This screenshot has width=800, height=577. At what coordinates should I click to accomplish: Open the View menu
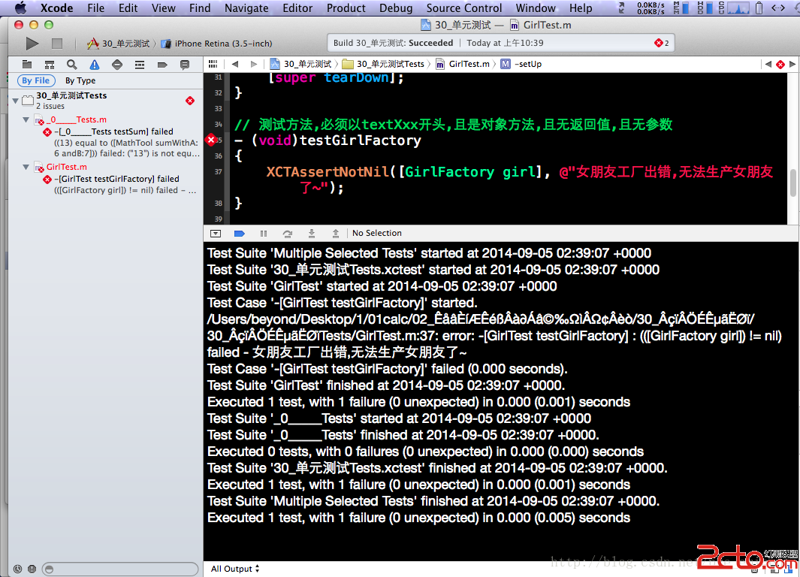[x=163, y=8]
